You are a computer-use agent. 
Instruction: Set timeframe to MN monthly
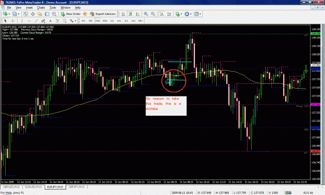140,21
